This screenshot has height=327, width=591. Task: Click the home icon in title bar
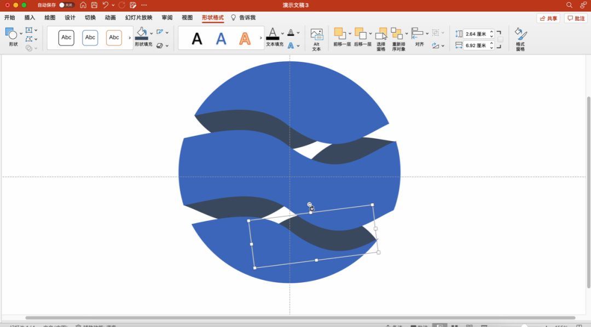click(83, 5)
